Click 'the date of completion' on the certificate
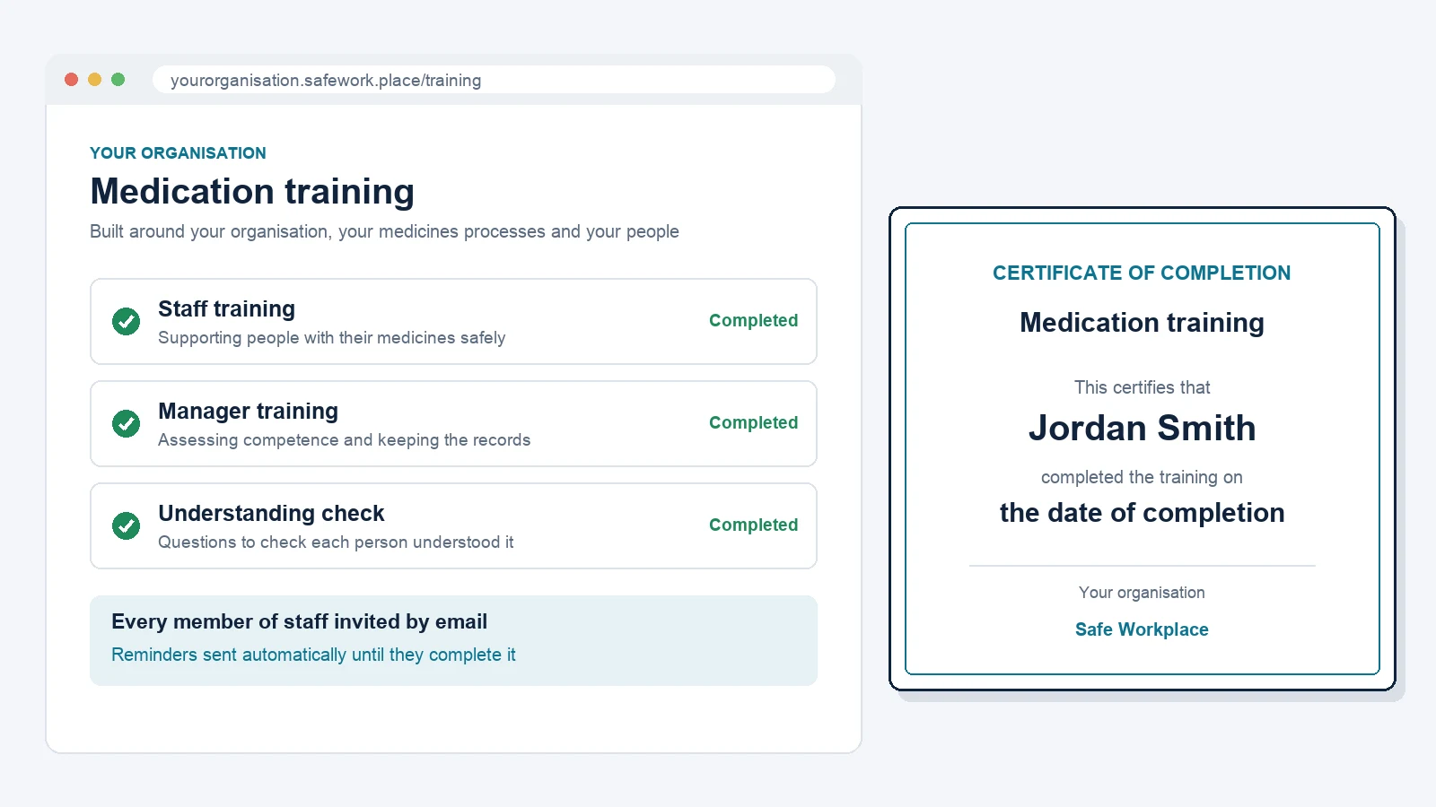 [x=1142, y=513]
